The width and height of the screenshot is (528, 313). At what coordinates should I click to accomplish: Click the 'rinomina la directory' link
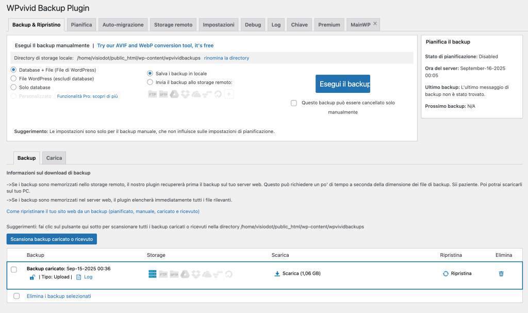click(226, 58)
